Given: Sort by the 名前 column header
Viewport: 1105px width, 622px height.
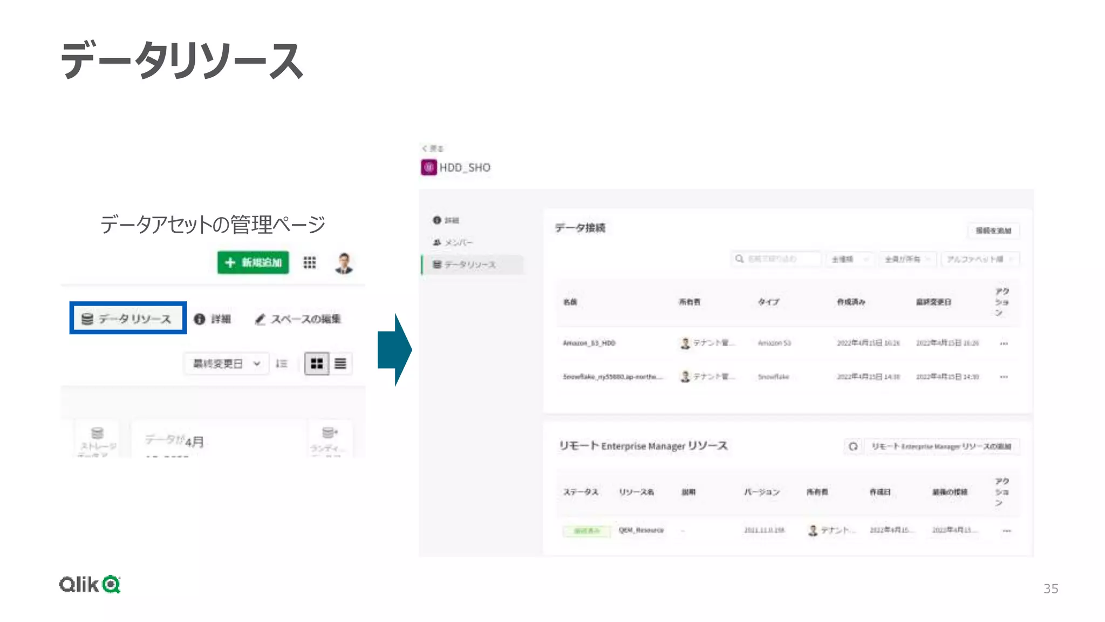Looking at the screenshot, I should click(570, 302).
